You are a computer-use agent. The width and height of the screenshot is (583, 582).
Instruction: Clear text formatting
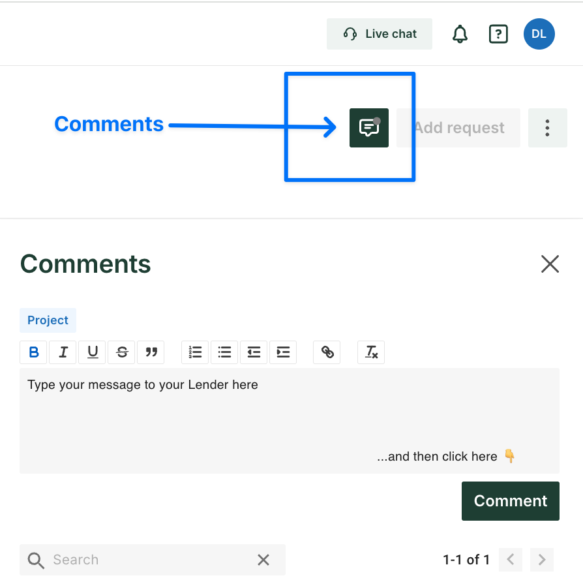pyautogui.click(x=371, y=352)
